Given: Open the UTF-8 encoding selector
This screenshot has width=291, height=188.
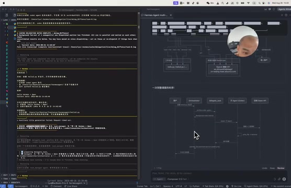Looking at the screenshot, I should [x=178, y=186].
